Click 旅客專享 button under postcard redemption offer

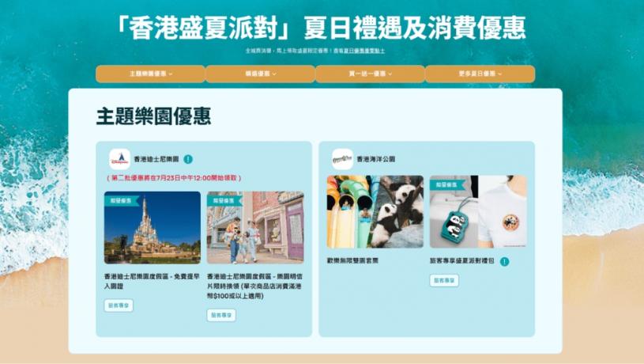pos(221,315)
